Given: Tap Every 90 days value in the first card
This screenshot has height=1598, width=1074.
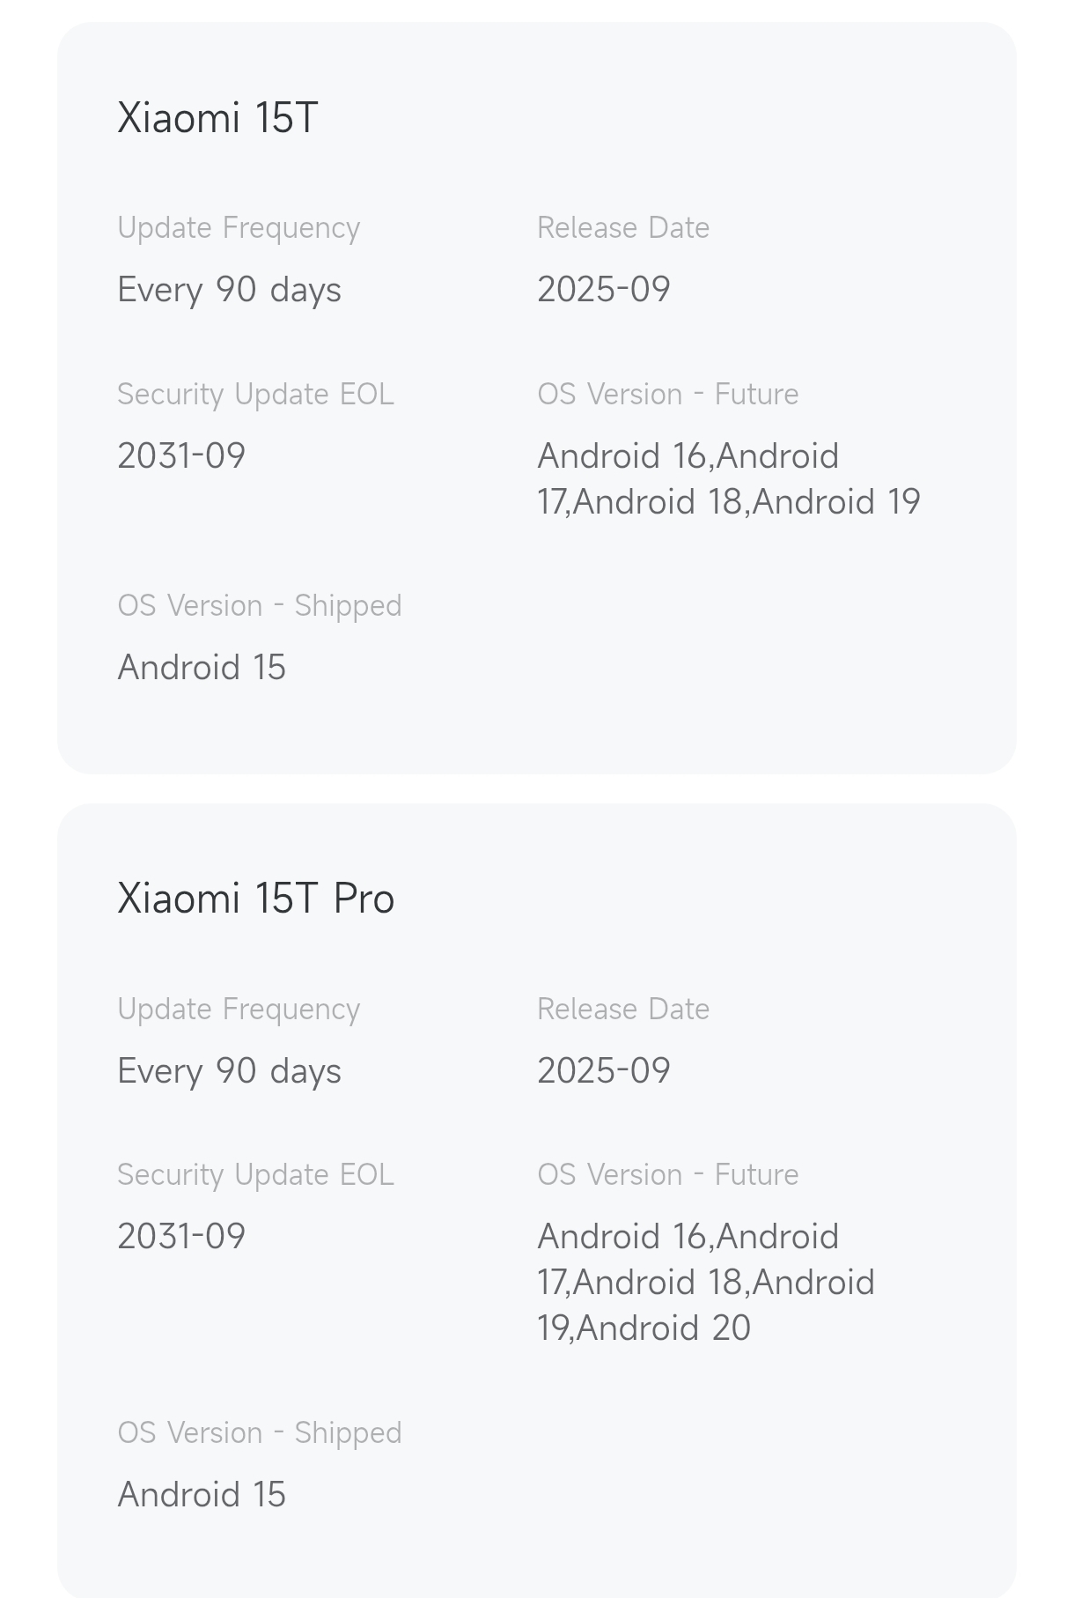Looking at the screenshot, I should pyautogui.click(x=229, y=290).
